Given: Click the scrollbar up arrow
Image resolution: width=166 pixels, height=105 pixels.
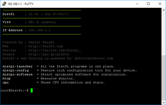Looking at the screenshot, I should (x=163, y=10).
